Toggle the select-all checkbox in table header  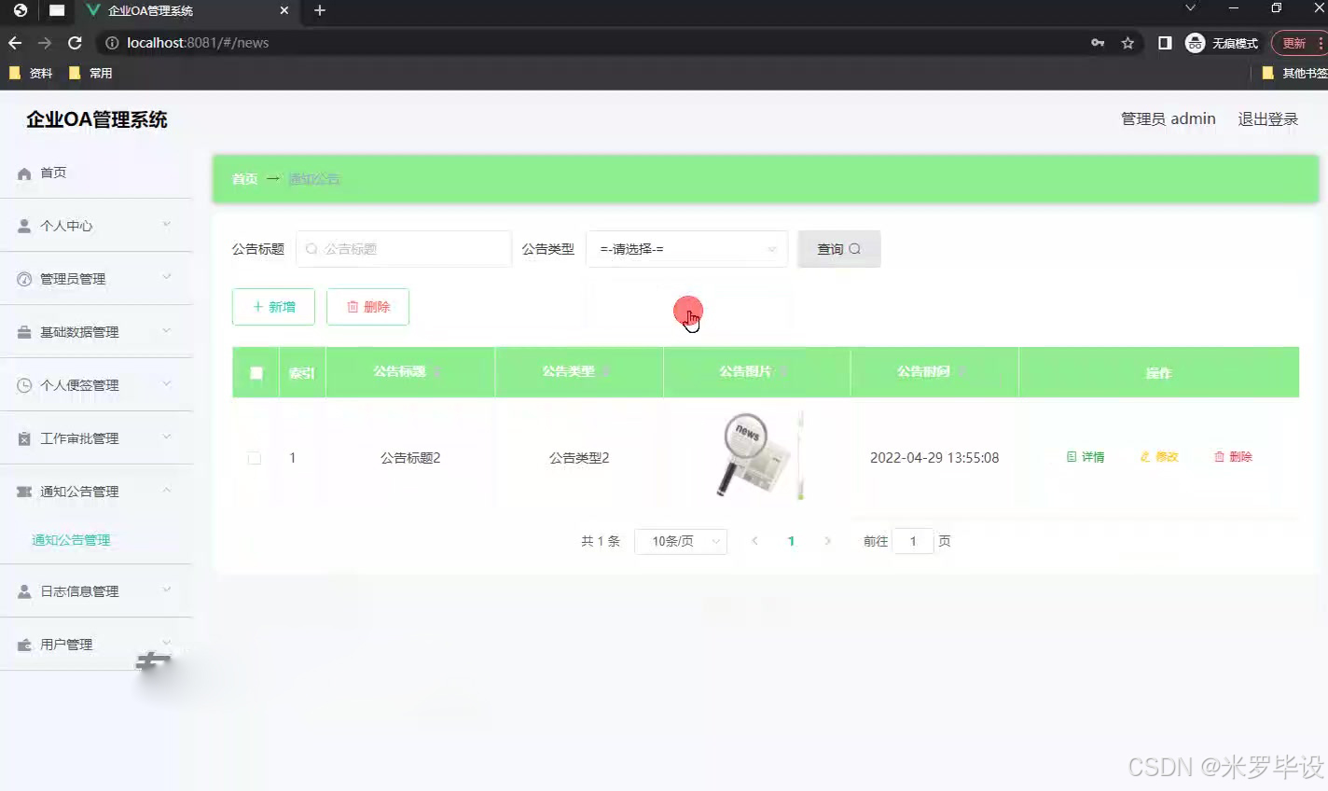255,372
